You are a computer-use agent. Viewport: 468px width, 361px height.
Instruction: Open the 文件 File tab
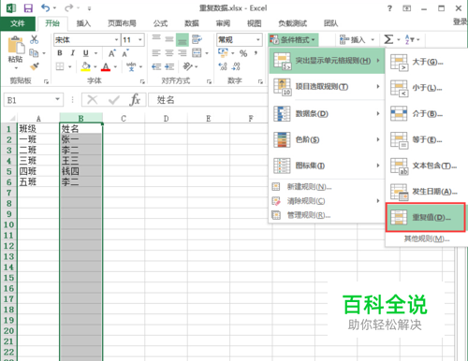(18, 23)
